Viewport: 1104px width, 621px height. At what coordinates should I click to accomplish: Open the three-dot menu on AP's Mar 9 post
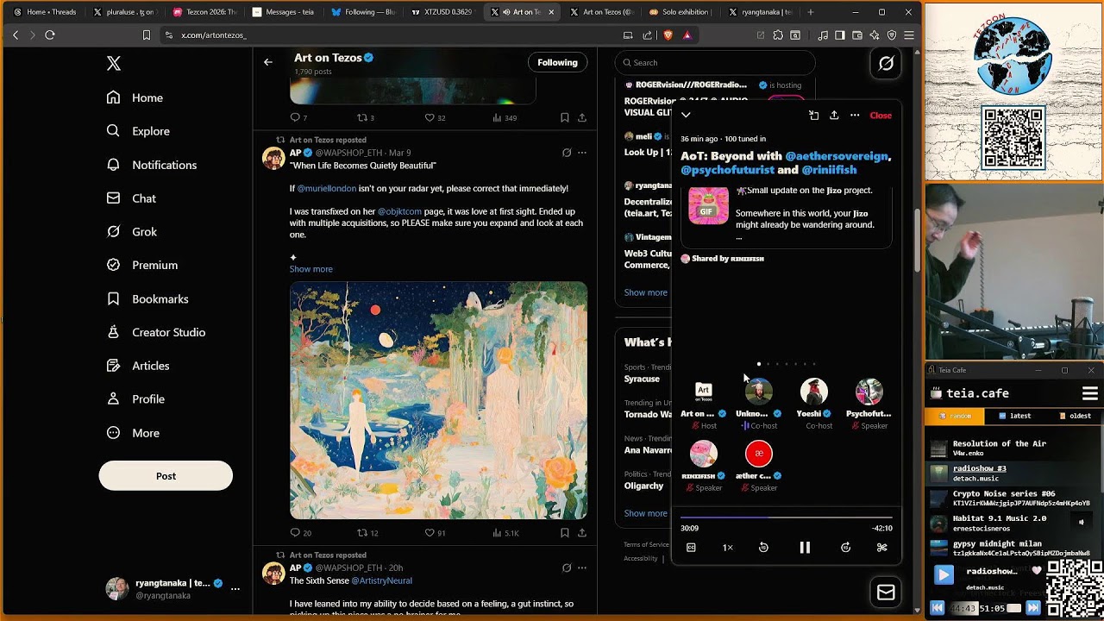(x=582, y=153)
